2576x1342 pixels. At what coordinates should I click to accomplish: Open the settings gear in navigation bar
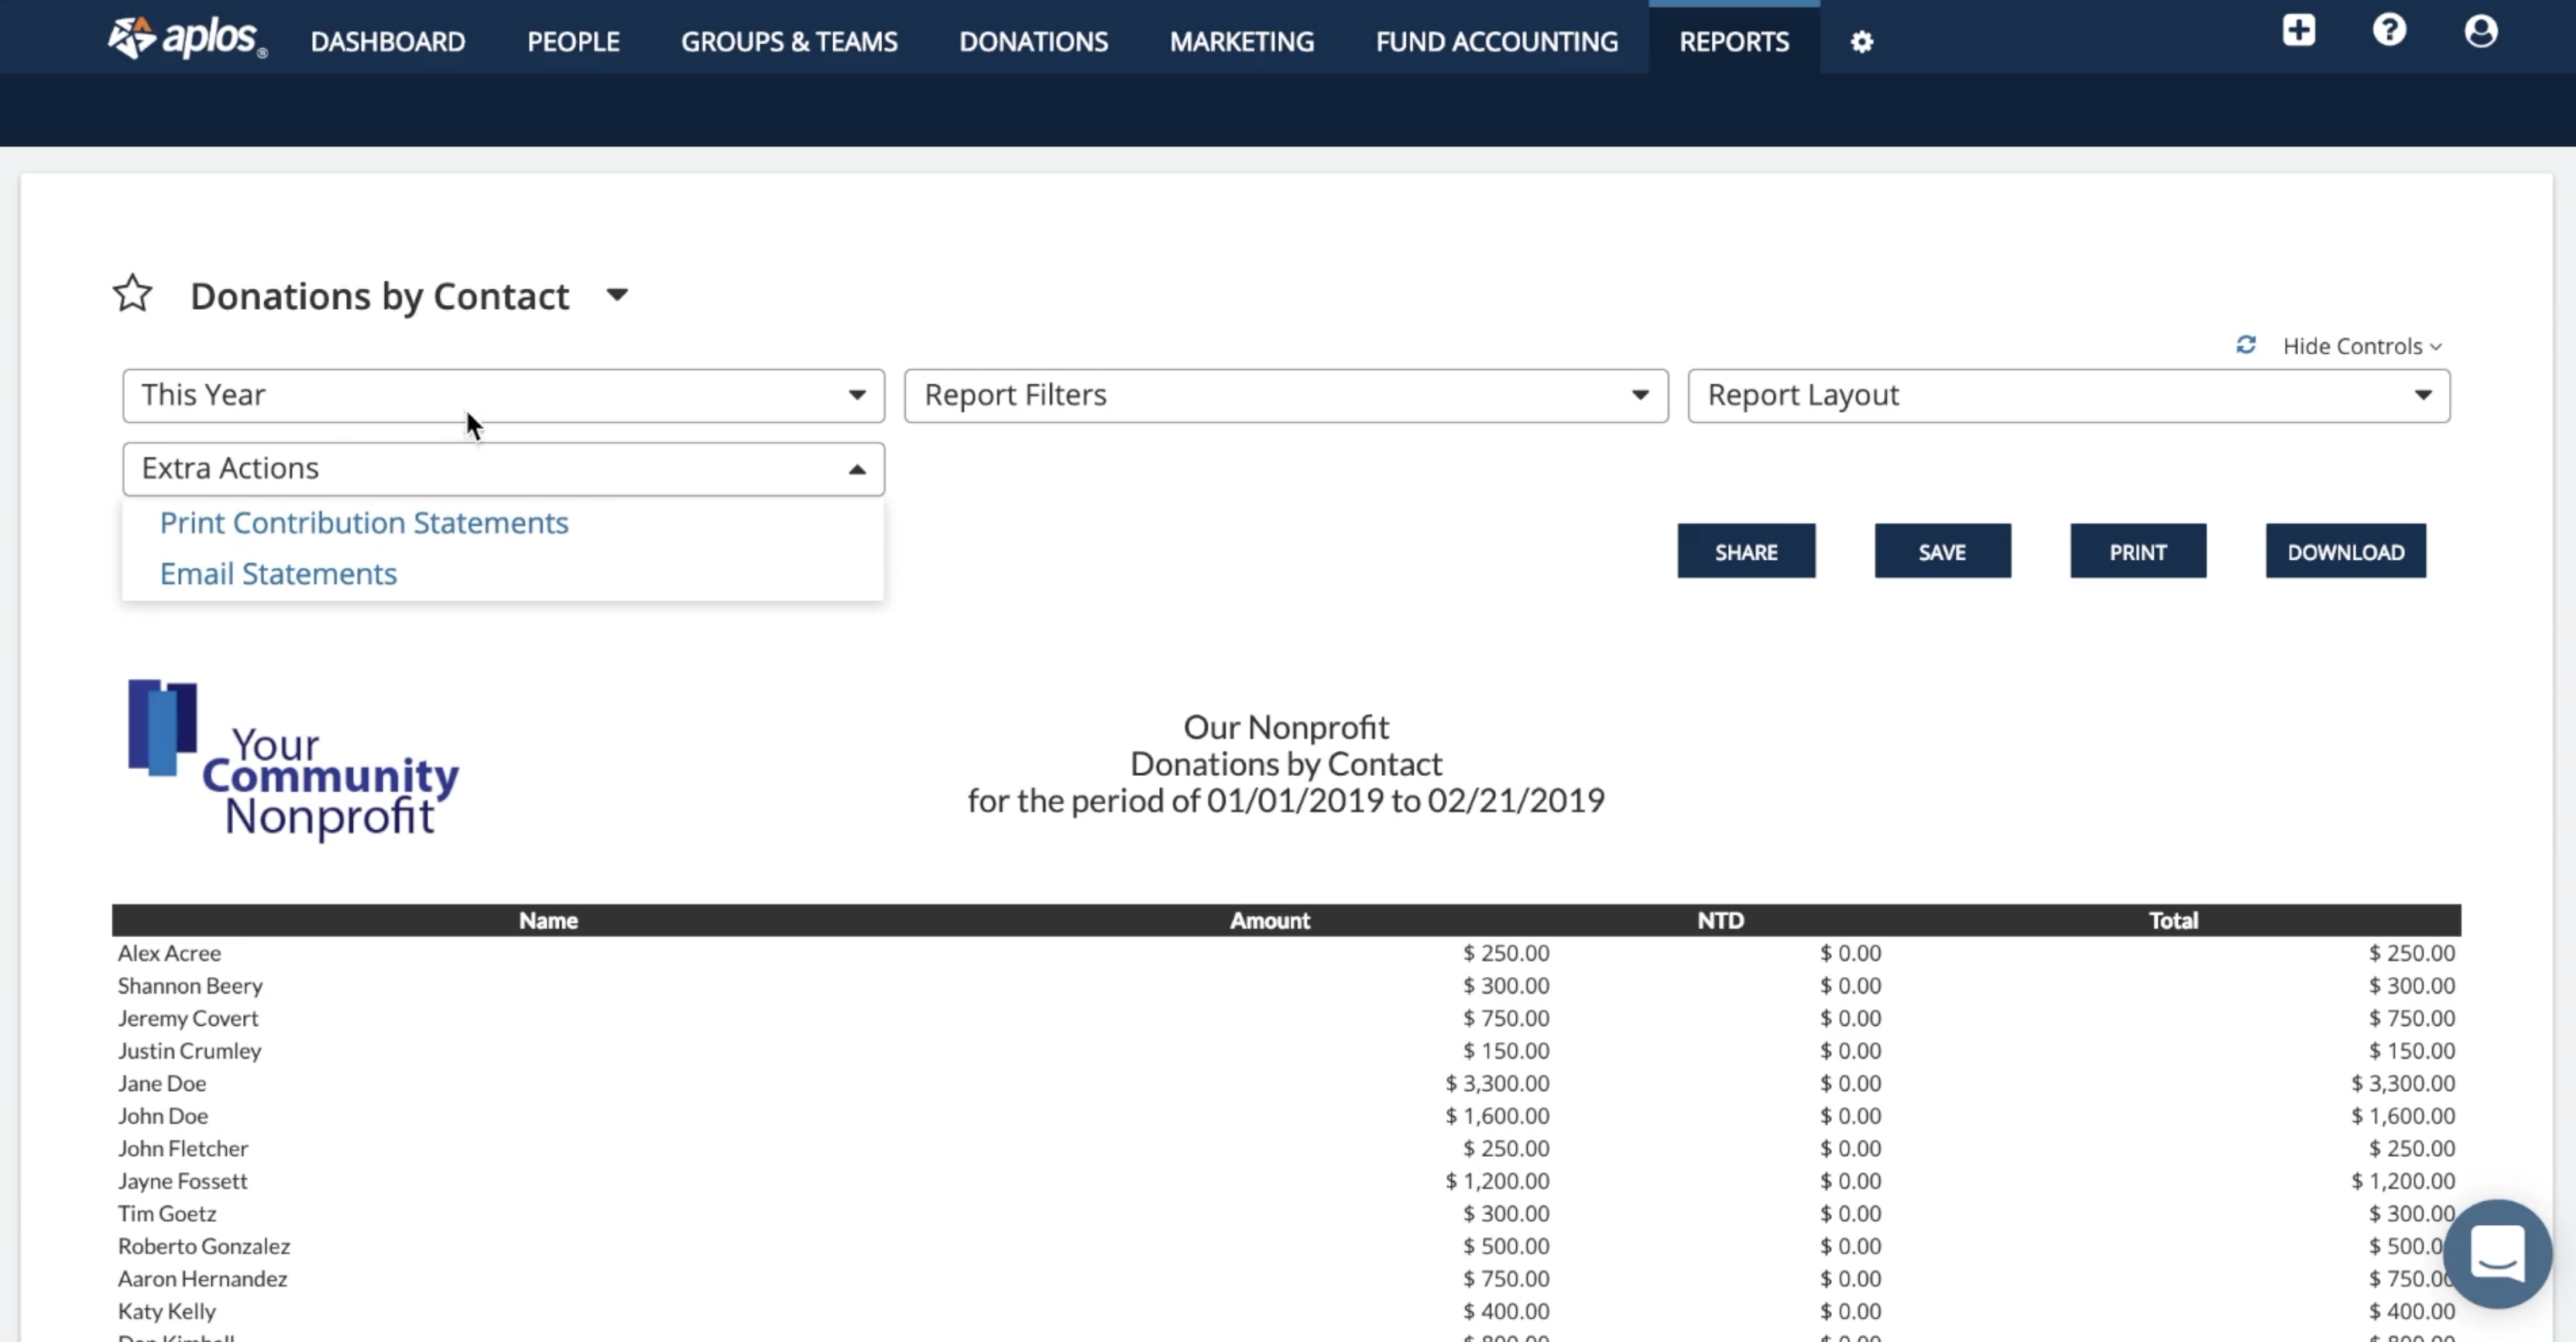(x=1861, y=42)
